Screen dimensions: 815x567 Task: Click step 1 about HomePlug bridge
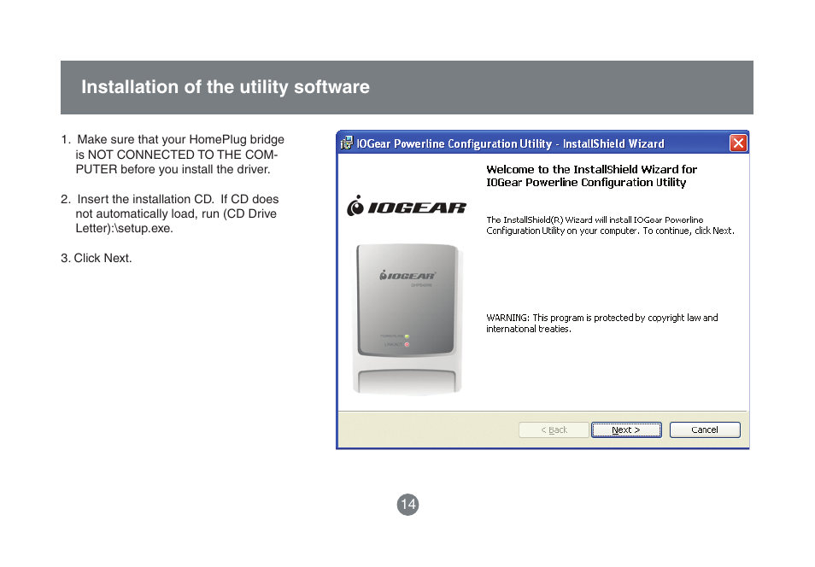tap(173, 155)
